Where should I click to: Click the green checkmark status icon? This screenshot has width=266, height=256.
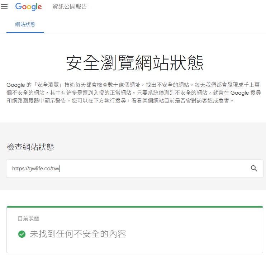(x=22, y=234)
